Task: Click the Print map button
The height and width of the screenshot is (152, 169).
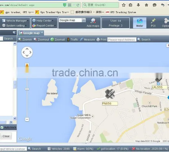Action: coord(101,39)
